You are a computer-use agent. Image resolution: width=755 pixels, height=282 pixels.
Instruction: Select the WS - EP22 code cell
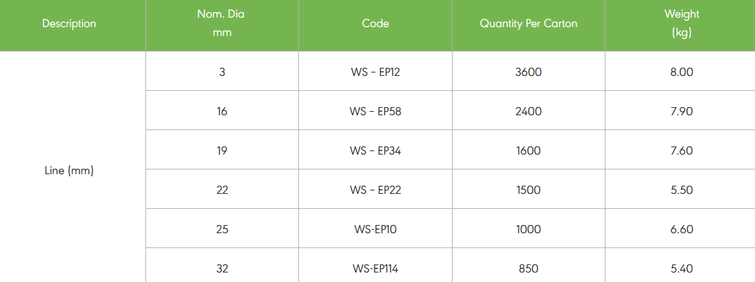(375, 190)
